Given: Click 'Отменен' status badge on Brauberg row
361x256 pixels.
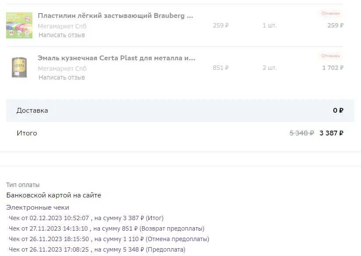Looking at the screenshot, I should tap(330, 14).
